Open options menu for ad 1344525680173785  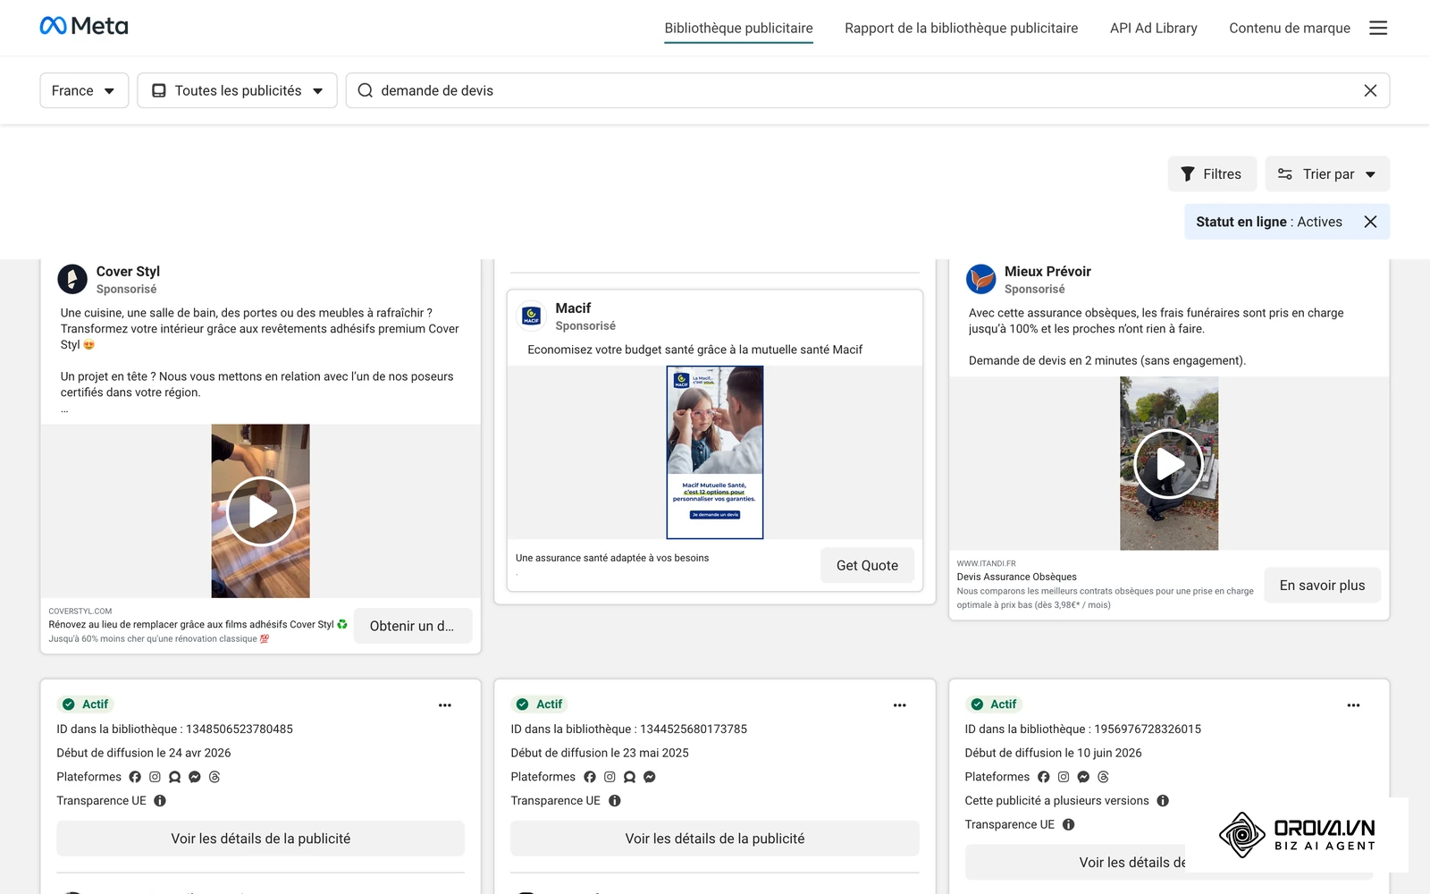pos(899,705)
